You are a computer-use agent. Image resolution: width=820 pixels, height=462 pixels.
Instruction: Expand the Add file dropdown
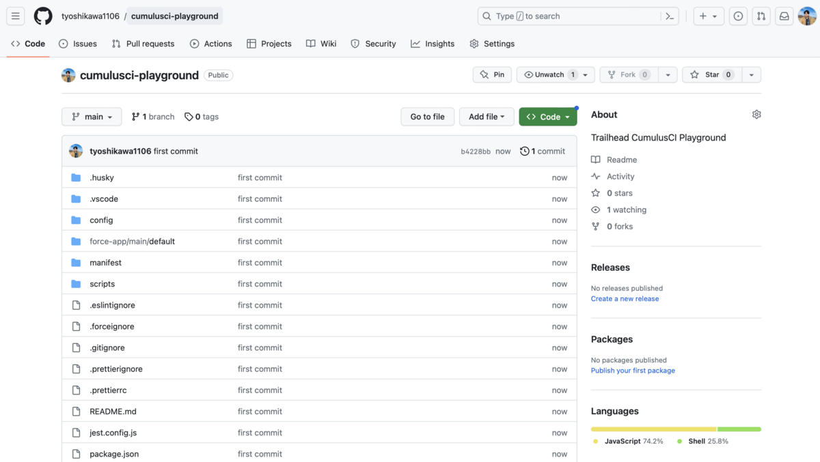click(487, 117)
